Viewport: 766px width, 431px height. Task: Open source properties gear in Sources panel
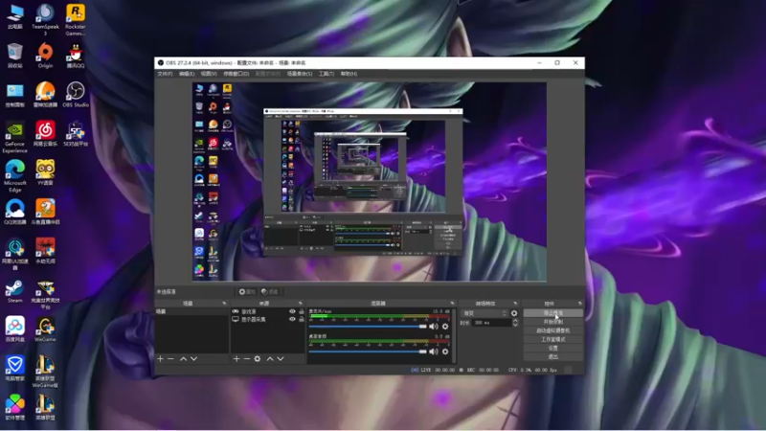point(258,358)
